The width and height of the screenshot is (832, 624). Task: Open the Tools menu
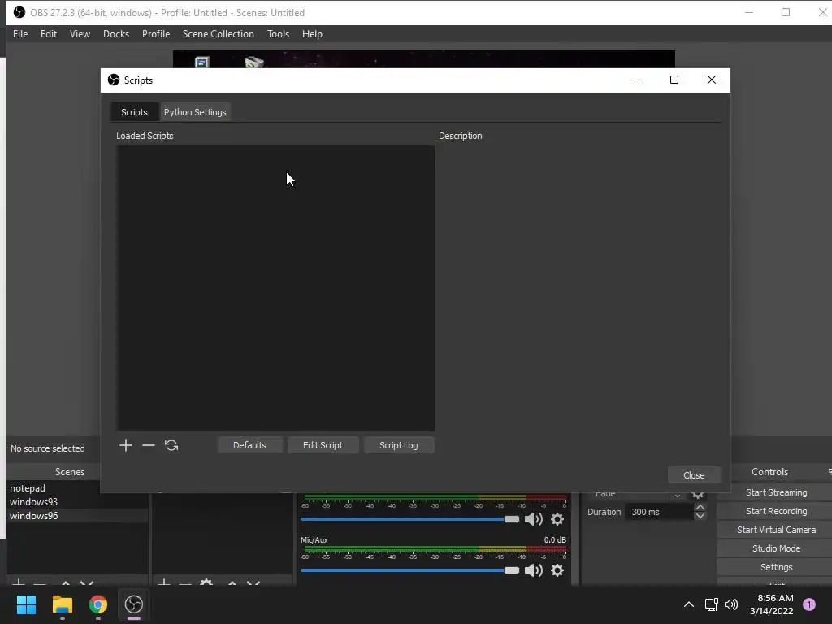pyautogui.click(x=278, y=34)
